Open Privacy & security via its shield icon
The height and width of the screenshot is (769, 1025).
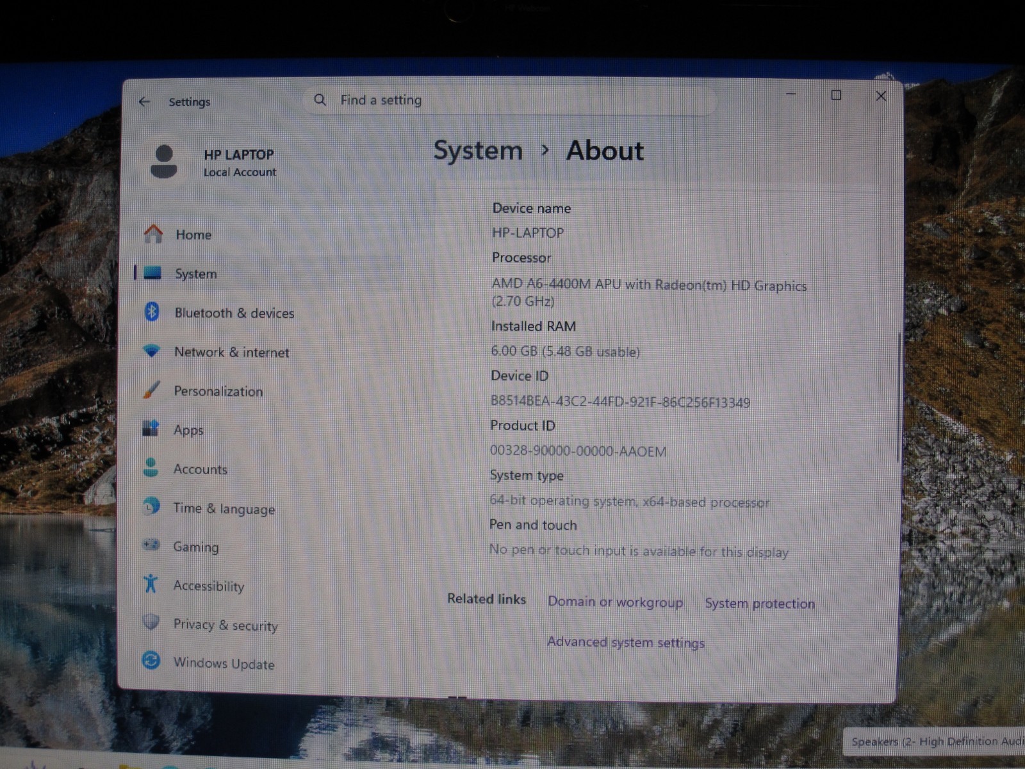pos(151,622)
